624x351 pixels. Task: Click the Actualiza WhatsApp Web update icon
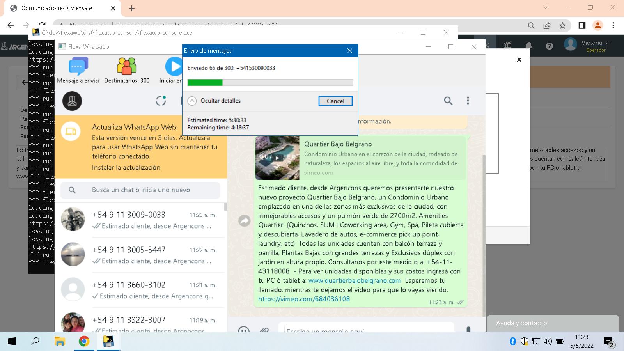tap(71, 131)
